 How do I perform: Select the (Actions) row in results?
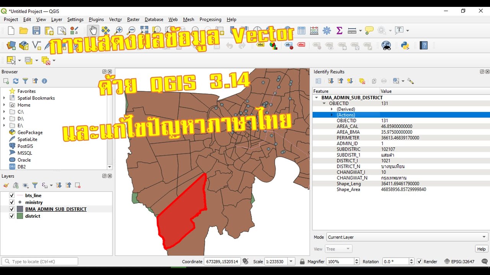coord(401,115)
